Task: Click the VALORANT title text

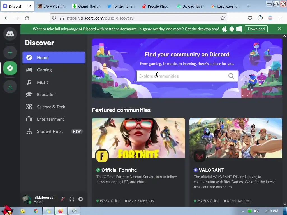Action: click(x=211, y=170)
